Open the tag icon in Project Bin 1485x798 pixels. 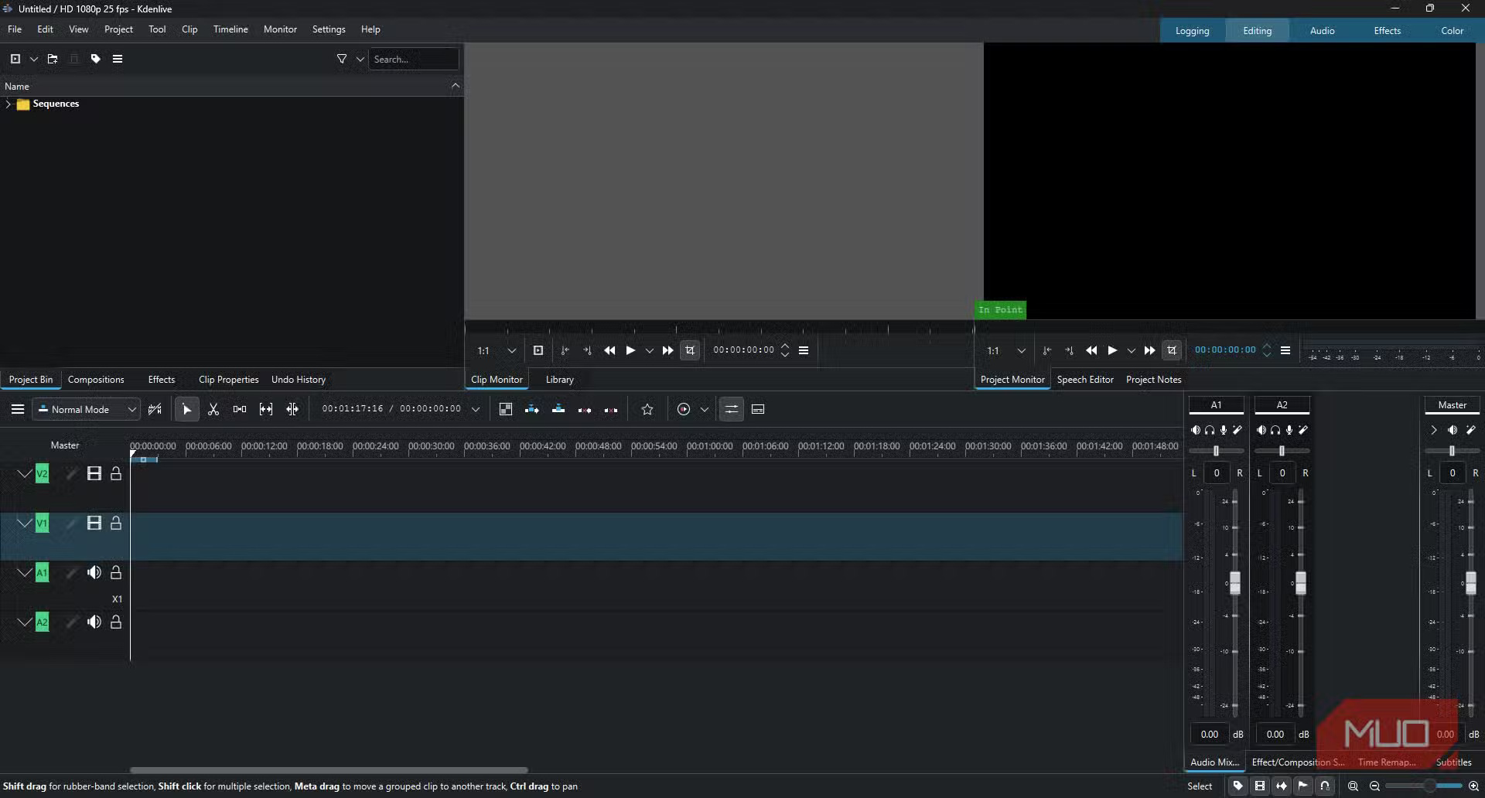(x=96, y=59)
